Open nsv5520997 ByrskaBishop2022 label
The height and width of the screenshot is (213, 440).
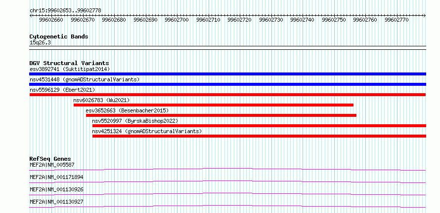point(135,121)
